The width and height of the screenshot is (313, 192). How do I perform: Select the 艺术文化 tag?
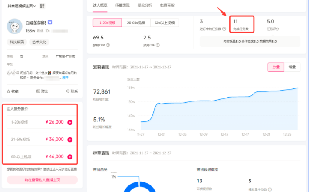coord(39,42)
